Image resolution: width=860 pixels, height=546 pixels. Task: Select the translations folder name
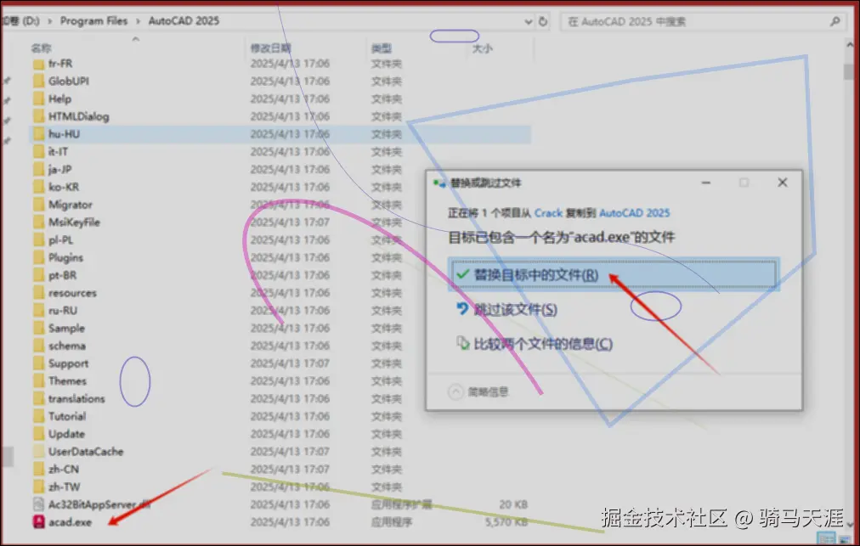tap(76, 398)
